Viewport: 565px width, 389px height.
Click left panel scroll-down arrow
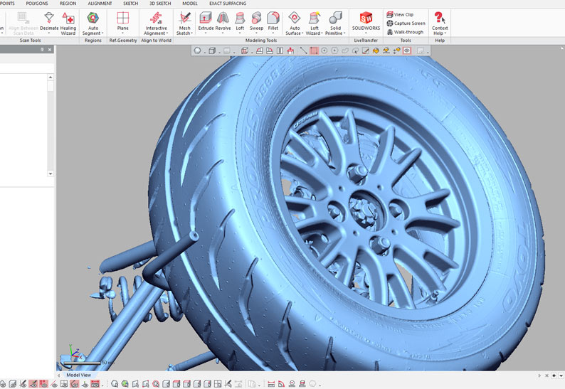[51, 174]
